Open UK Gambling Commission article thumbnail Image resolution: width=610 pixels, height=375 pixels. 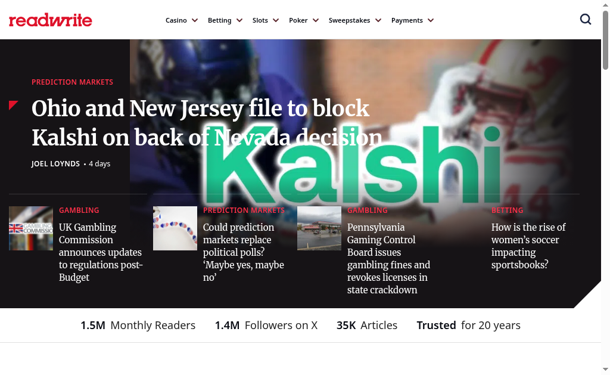point(31,228)
